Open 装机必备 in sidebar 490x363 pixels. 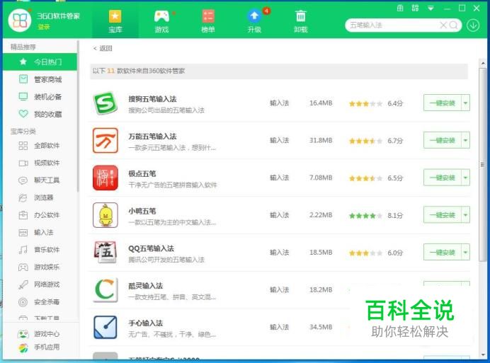(40, 97)
